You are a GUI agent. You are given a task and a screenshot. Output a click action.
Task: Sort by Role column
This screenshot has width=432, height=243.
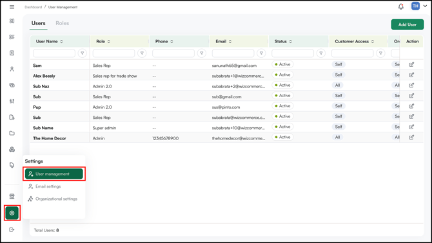(x=109, y=41)
